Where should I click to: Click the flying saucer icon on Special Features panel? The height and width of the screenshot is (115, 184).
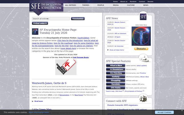click(x=144, y=59)
